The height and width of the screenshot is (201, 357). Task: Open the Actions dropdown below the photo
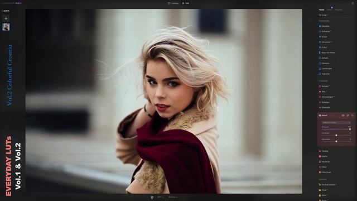pos(172,197)
